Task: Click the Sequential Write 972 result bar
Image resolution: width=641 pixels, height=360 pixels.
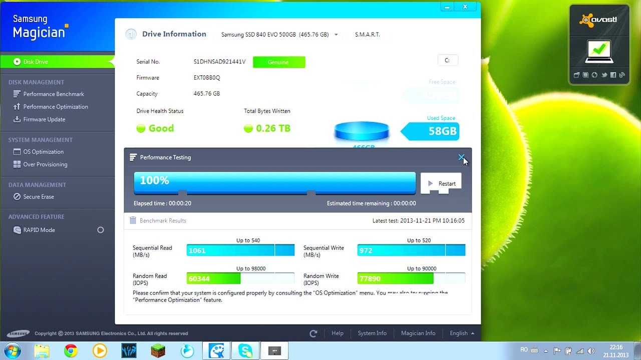Action: (411, 250)
